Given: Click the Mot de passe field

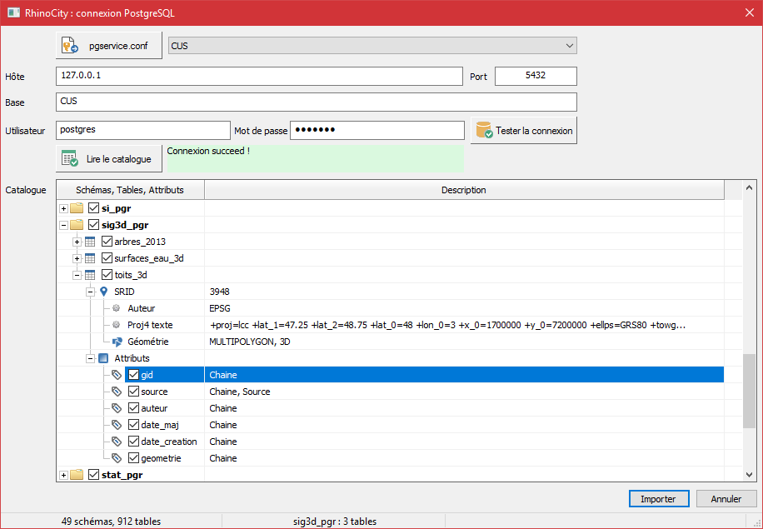Looking at the screenshot, I should pos(377,130).
